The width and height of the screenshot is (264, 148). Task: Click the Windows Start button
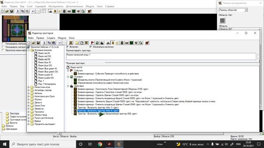(x=5, y=144)
